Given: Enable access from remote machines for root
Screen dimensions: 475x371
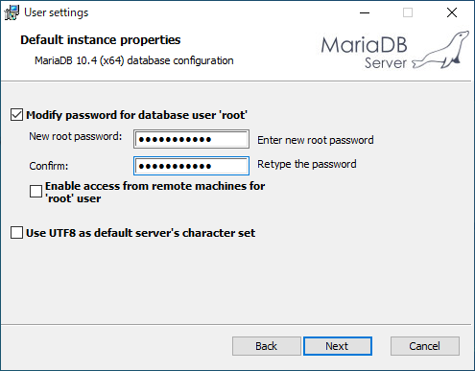Looking at the screenshot, I should (36, 192).
